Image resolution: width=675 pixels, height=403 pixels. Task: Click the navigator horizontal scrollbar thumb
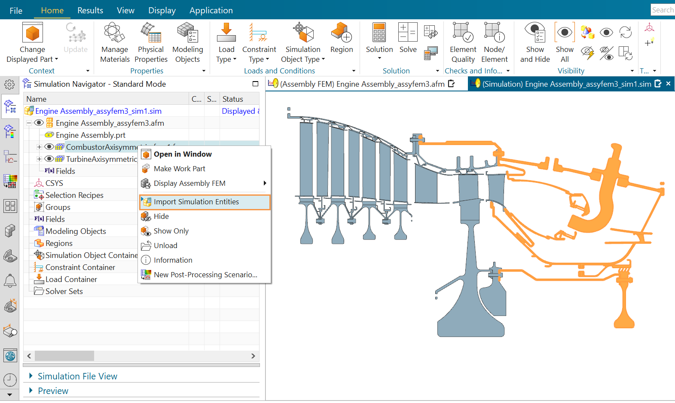point(64,356)
